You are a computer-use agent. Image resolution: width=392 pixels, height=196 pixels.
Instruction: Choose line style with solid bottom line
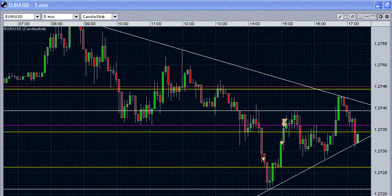[360, 17]
